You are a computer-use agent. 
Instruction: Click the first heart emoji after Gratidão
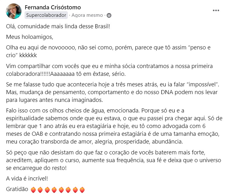[34, 189]
